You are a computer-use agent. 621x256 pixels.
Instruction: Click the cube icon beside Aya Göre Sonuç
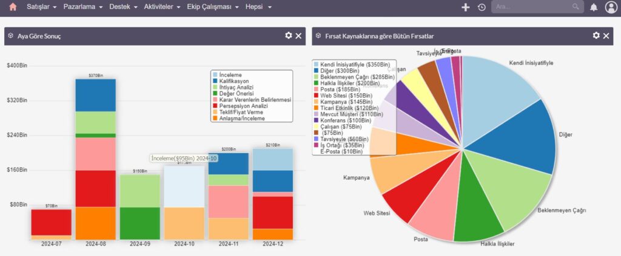click(11, 36)
